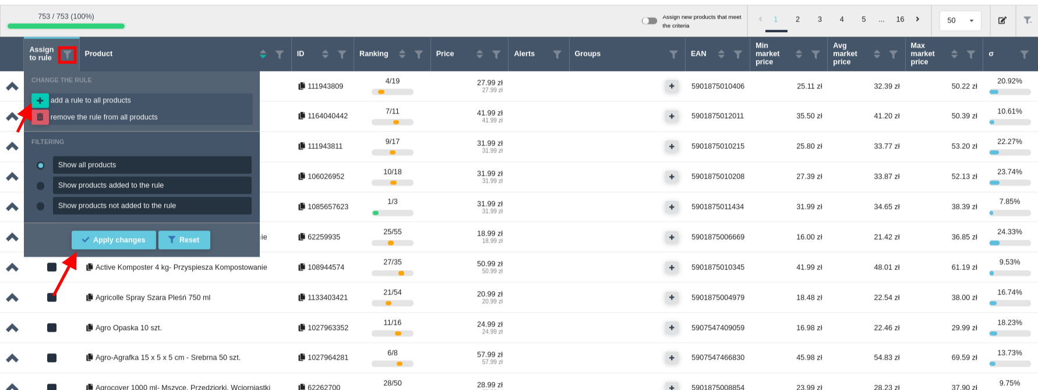This screenshot has width=1038, height=390.
Task: Click the copy icon beside ID 111943809
Action: 302,86
